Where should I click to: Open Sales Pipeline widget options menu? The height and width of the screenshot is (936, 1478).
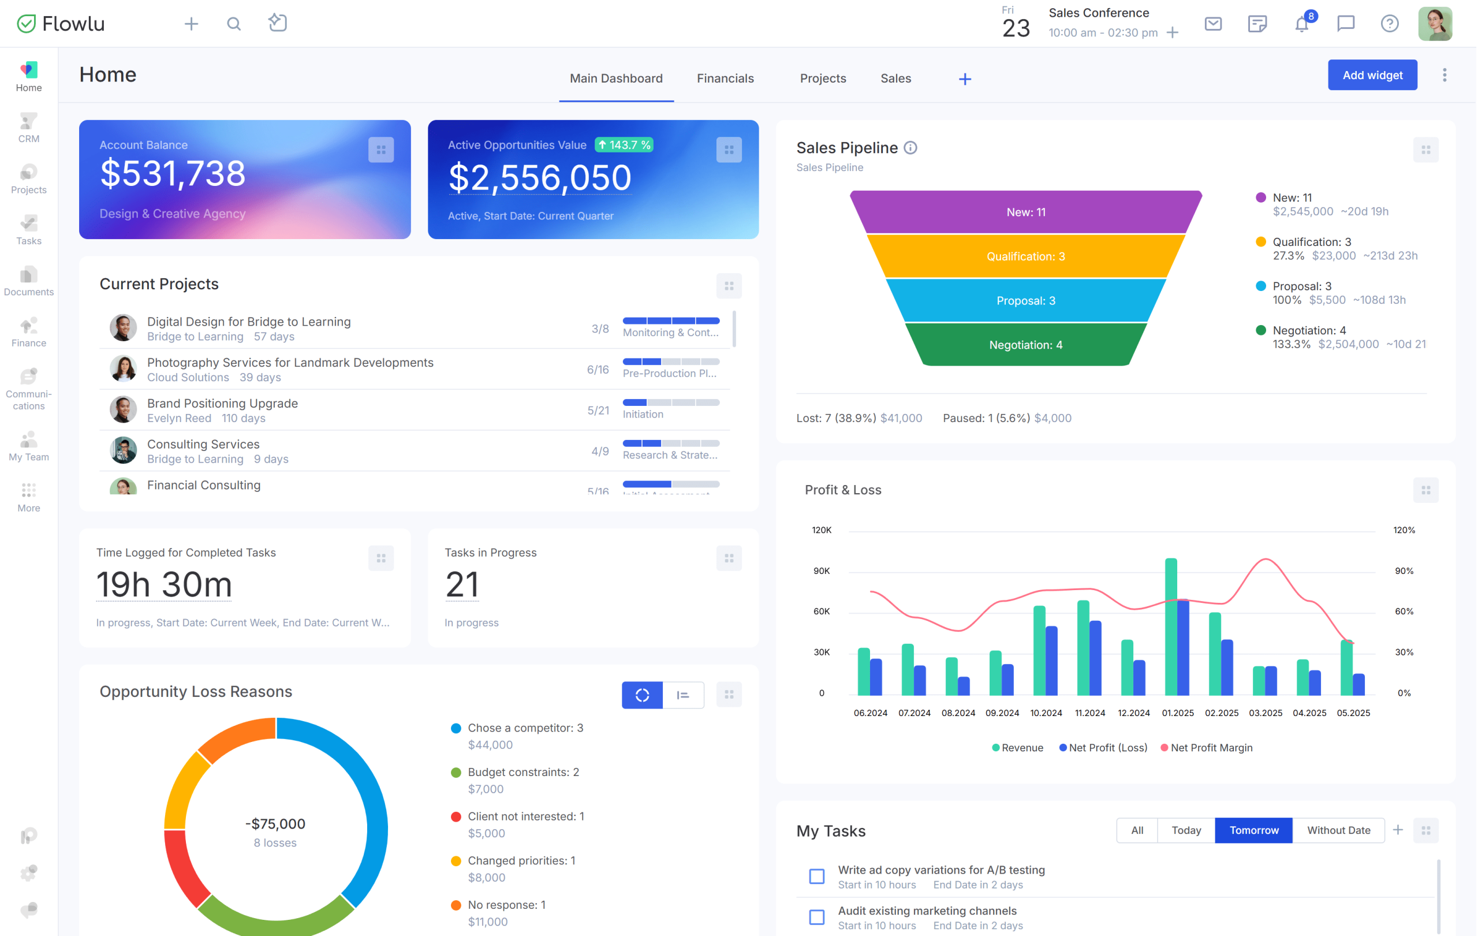pyautogui.click(x=1425, y=150)
